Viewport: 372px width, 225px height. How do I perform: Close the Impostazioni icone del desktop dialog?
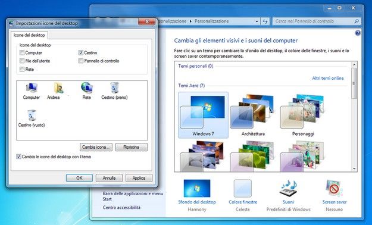point(147,21)
